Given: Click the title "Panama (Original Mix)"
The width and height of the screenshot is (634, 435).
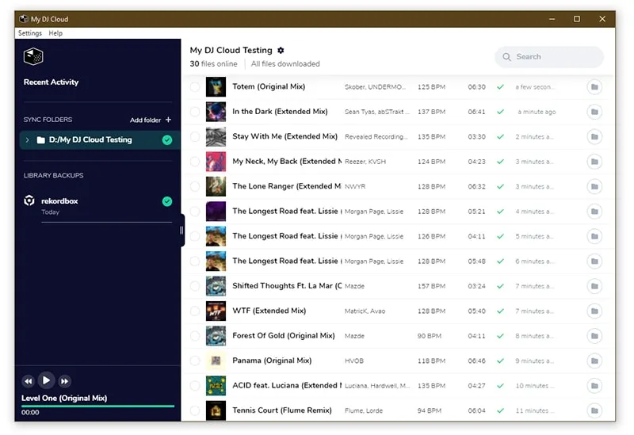Looking at the screenshot, I should [272, 361].
